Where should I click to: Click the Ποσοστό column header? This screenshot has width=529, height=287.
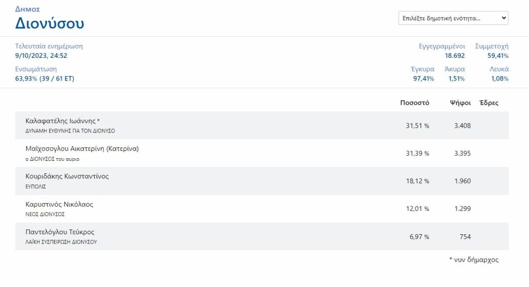pos(414,102)
